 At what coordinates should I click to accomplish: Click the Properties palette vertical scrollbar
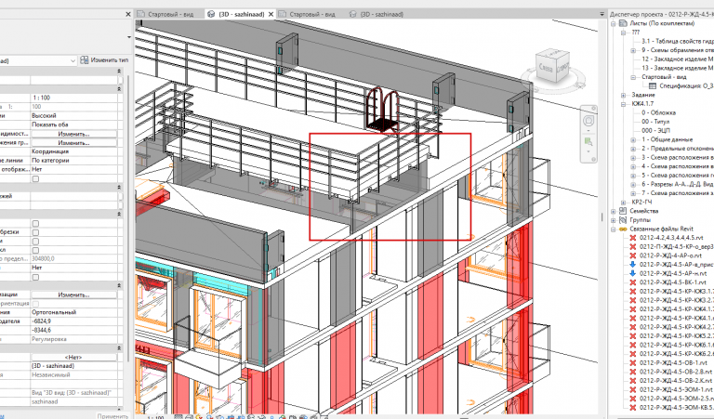tap(126, 218)
